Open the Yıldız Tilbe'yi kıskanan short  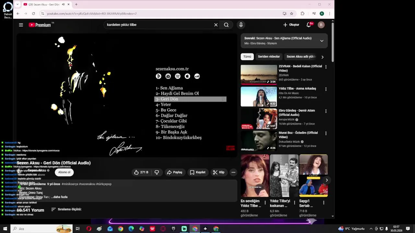point(284,176)
